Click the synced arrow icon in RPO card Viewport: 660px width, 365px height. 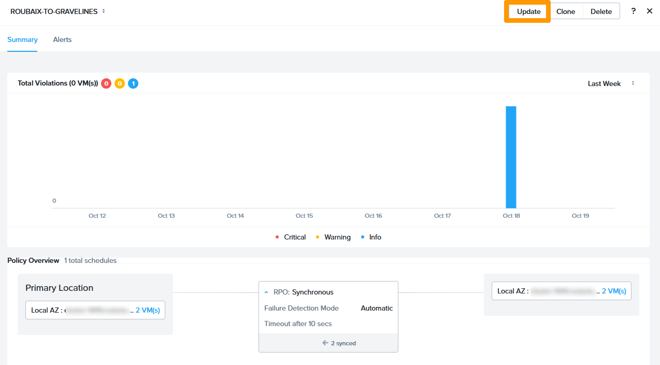click(325, 343)
